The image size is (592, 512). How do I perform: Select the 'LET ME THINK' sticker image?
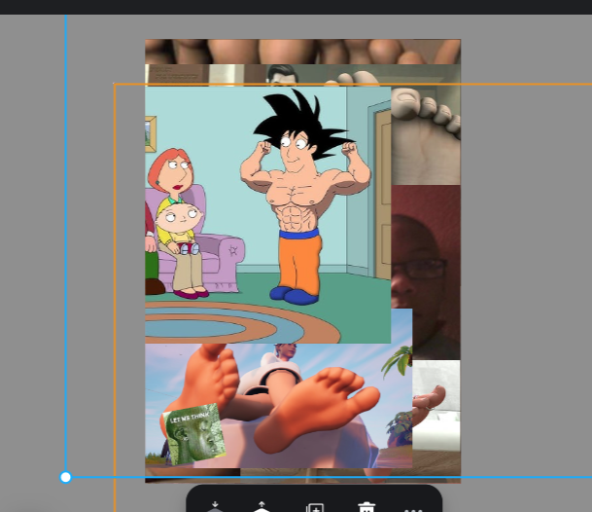[194, 434]
